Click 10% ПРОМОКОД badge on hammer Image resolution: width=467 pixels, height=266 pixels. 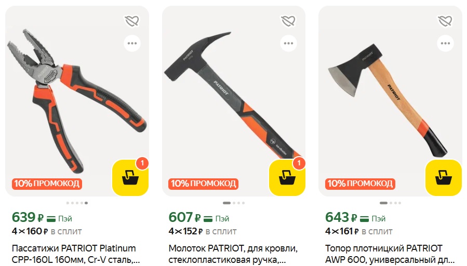point(204,184)
